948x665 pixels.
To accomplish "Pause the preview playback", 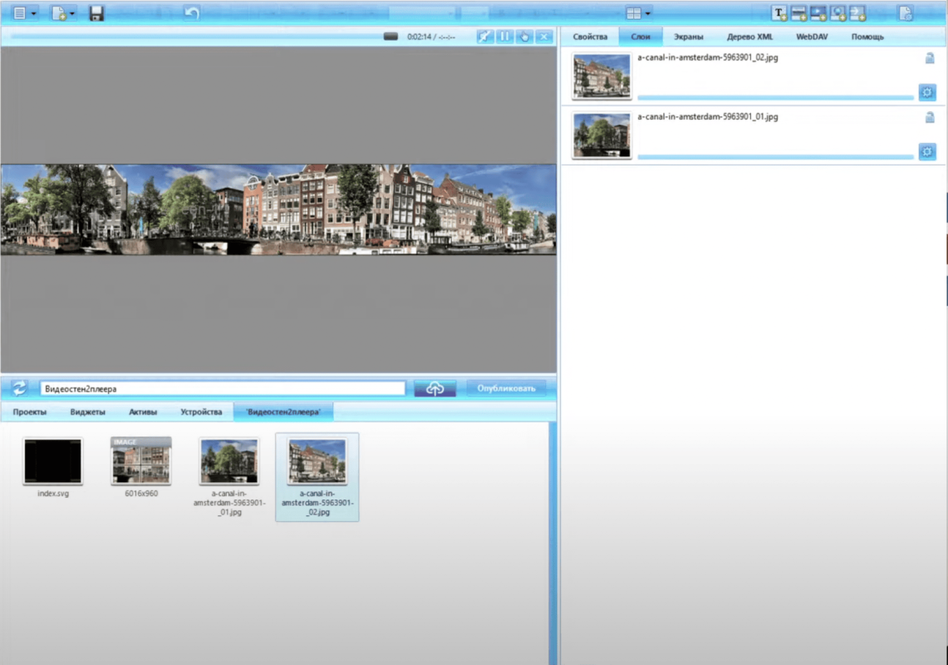I will (504, 37).
